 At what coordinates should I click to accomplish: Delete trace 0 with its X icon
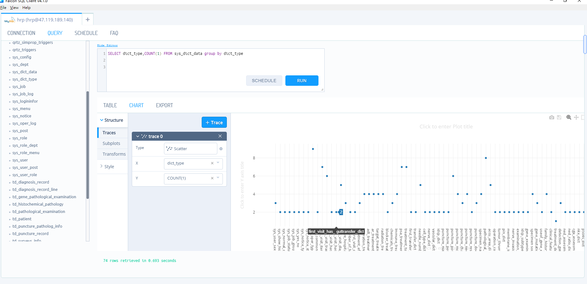coord(220,136)
